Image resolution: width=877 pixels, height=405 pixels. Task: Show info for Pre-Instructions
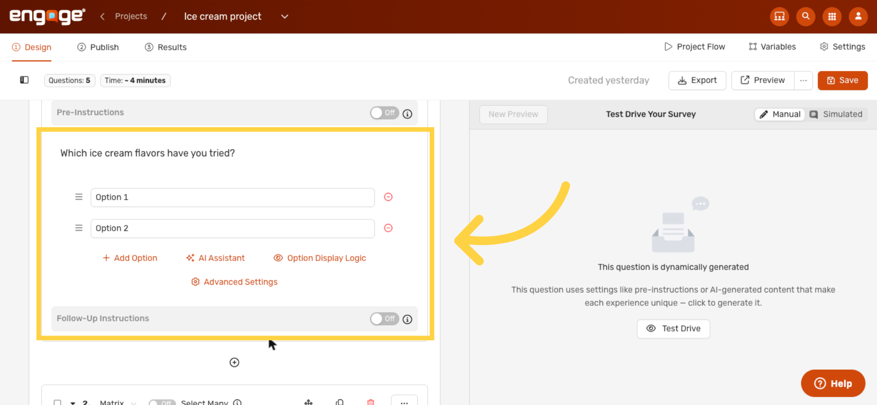pos(407,114)
